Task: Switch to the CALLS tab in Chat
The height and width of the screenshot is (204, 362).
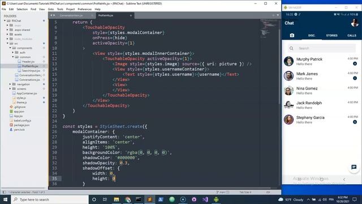Action: pos(352,35)
